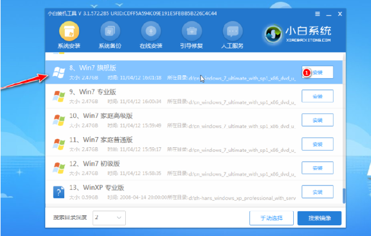This screenshot has width=371, height=236.
Task: Select row title 11、Win7 家庭普通版
Action: (x=101, y=140)
